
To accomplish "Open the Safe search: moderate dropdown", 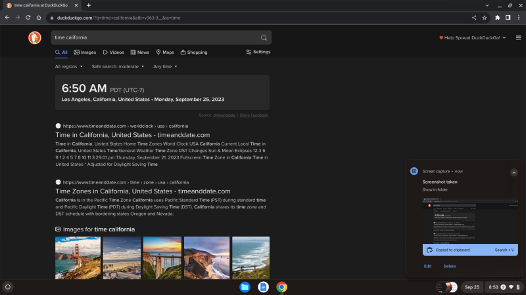I will point(118,66).
